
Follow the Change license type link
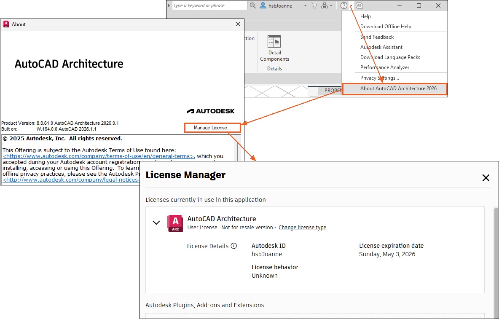pyautogui.click(x=302, y=228)
